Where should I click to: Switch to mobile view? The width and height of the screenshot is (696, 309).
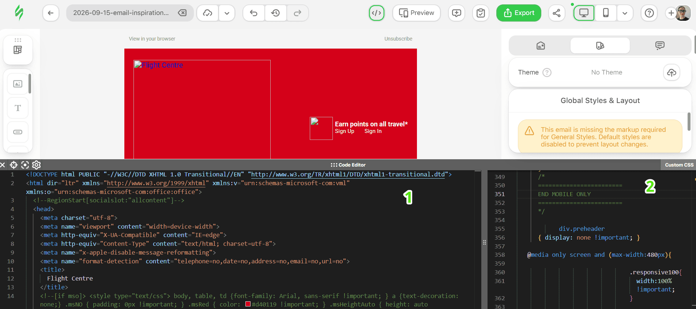[606, 13]
